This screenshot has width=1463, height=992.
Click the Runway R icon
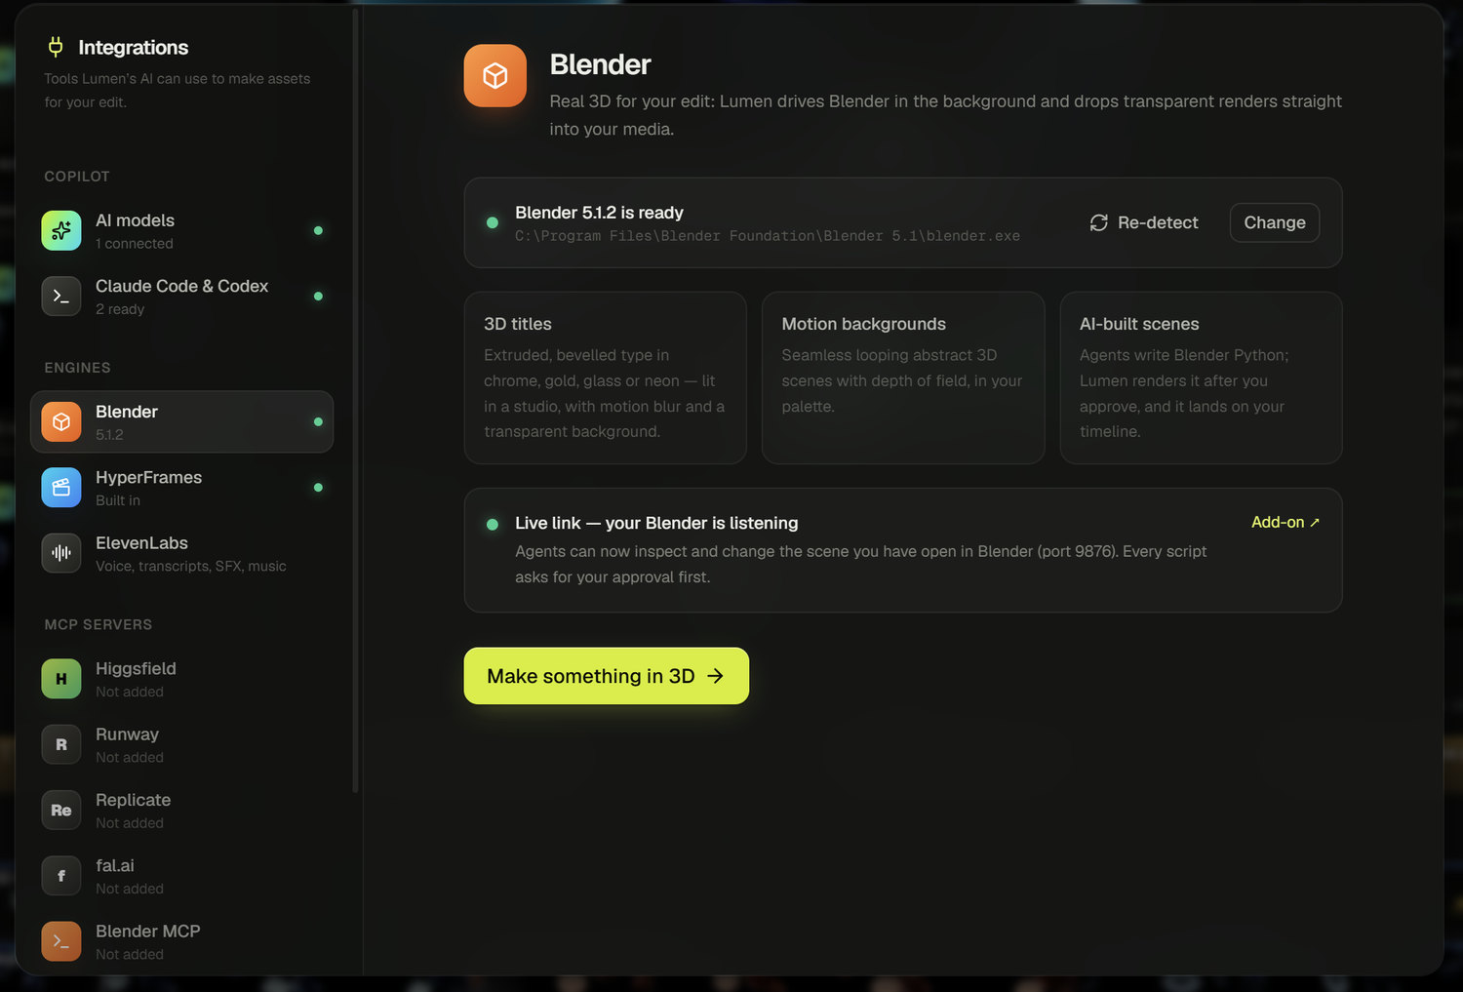click(61, 743)
